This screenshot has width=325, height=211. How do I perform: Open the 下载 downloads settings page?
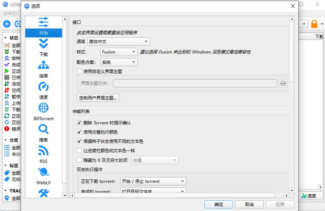coord(43,48)
